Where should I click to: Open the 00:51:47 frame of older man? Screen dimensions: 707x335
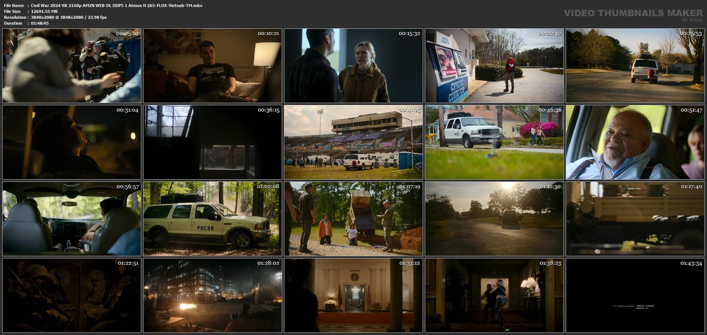coord(635,142)
